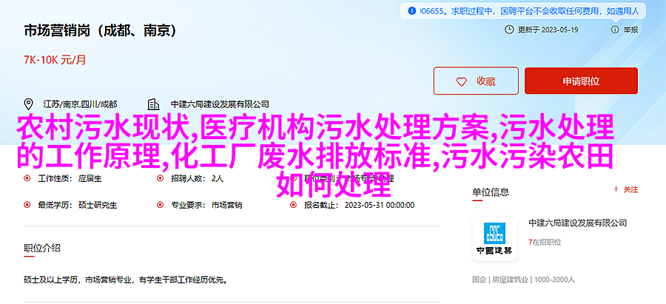Click the report icon next to 举报
This screenshot has width=666, height=304.
(x=615, y=30)
